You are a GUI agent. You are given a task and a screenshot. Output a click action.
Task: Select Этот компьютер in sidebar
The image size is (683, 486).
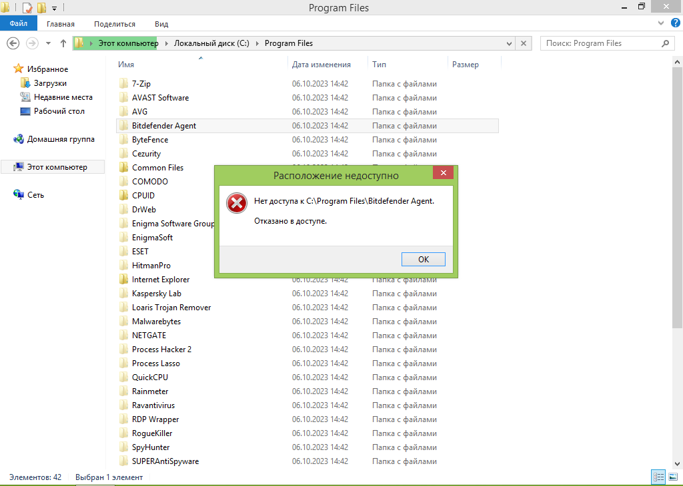(53, 167)
